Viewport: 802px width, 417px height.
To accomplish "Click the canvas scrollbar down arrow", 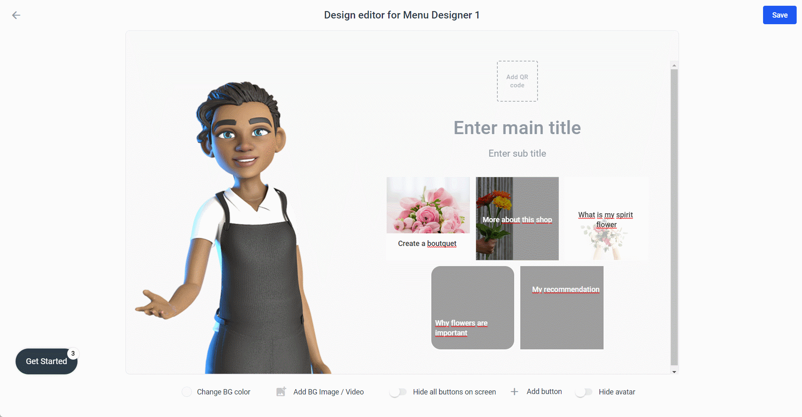I will [x=674, y=371].
